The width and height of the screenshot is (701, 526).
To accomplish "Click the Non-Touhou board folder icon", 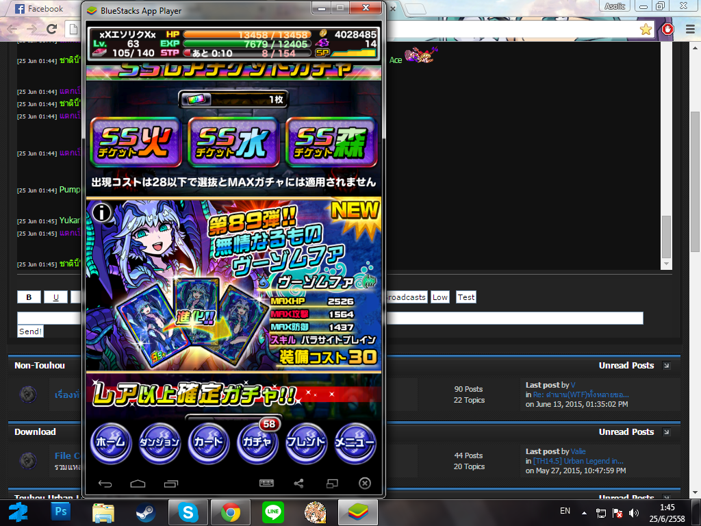I will tap(27, 394).
